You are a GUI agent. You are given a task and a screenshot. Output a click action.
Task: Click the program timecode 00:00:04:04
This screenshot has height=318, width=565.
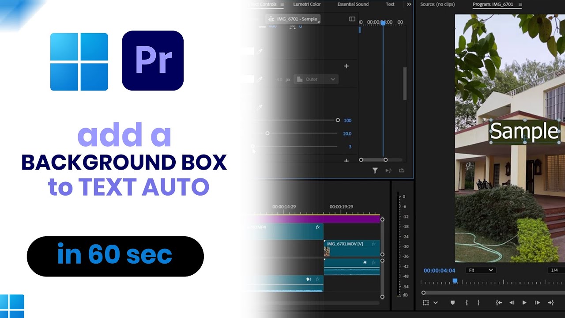pos(439,270)
